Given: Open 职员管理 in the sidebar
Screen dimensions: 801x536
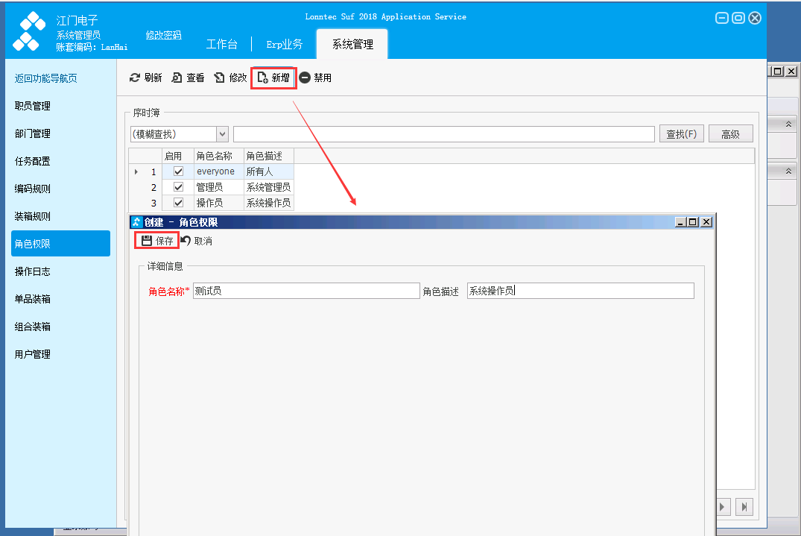Looking at the screenshot, I should [33, 106].
